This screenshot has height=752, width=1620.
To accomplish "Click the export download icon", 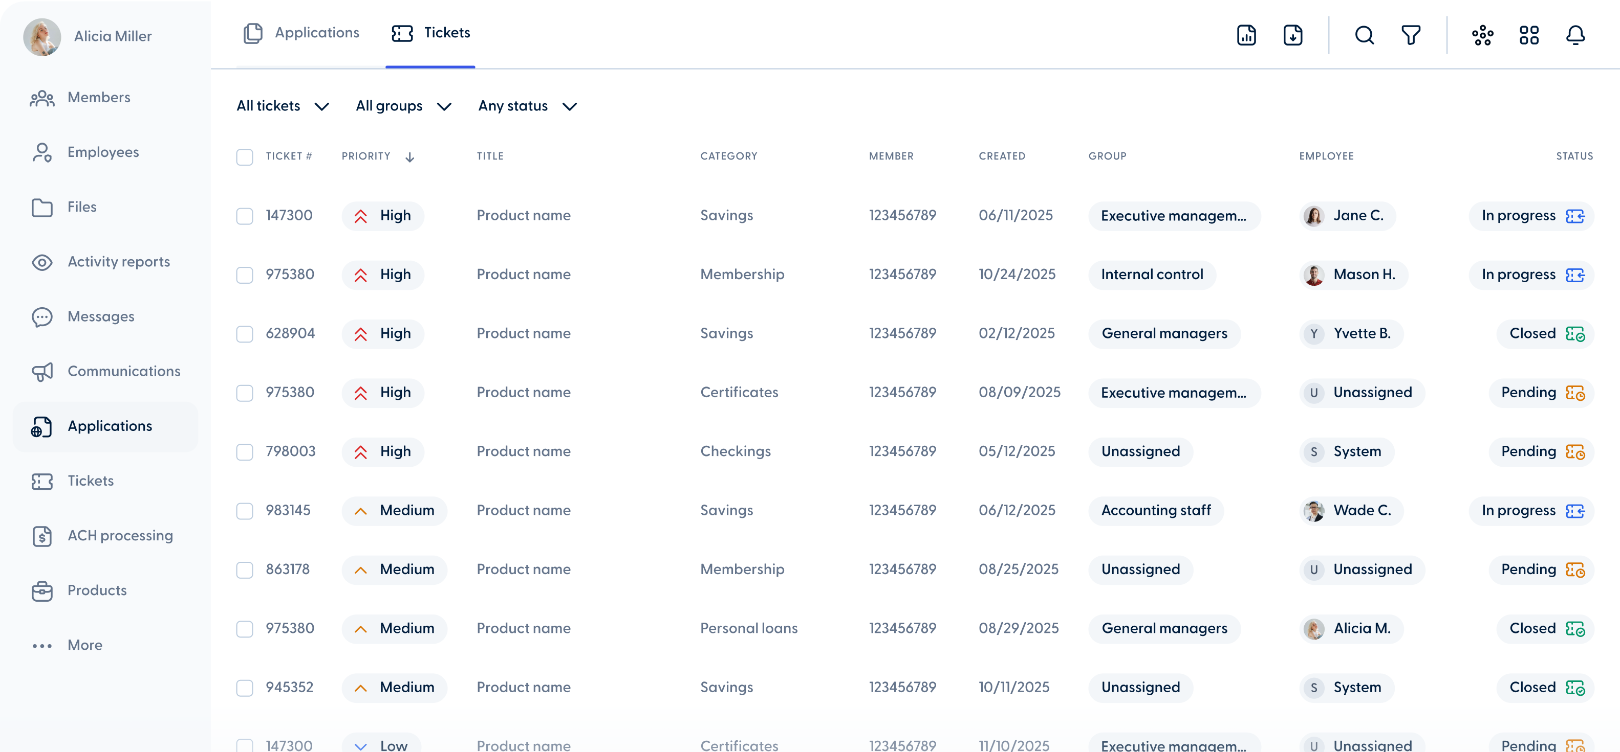I will [1293, 35].
